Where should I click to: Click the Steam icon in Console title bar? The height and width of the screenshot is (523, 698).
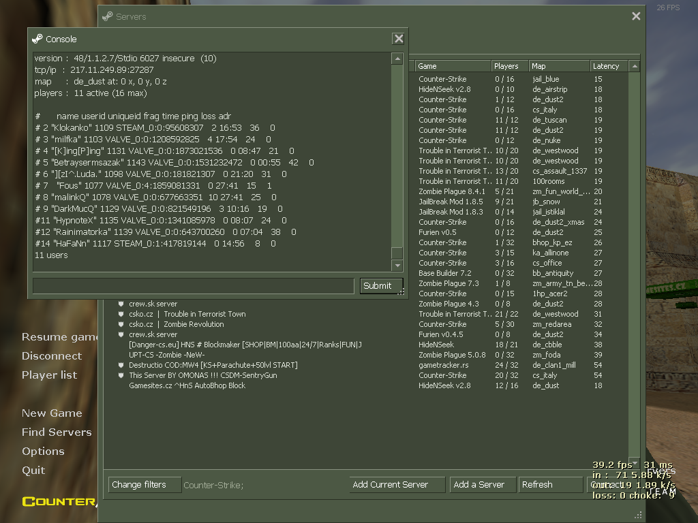tap(37, 39)
